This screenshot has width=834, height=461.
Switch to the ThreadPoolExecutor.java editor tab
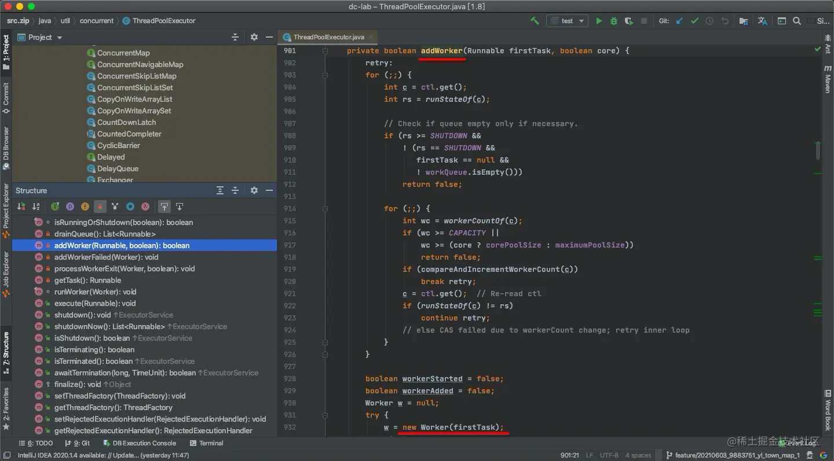click(328, 37)
